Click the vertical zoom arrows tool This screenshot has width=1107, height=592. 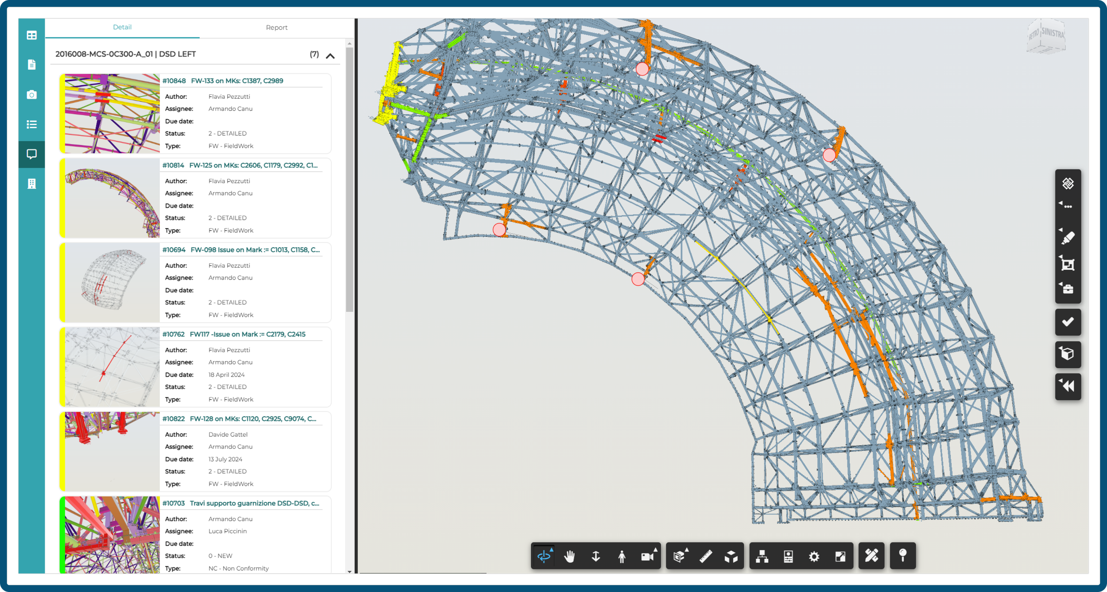pyautogui.click(x=596, y=557)
